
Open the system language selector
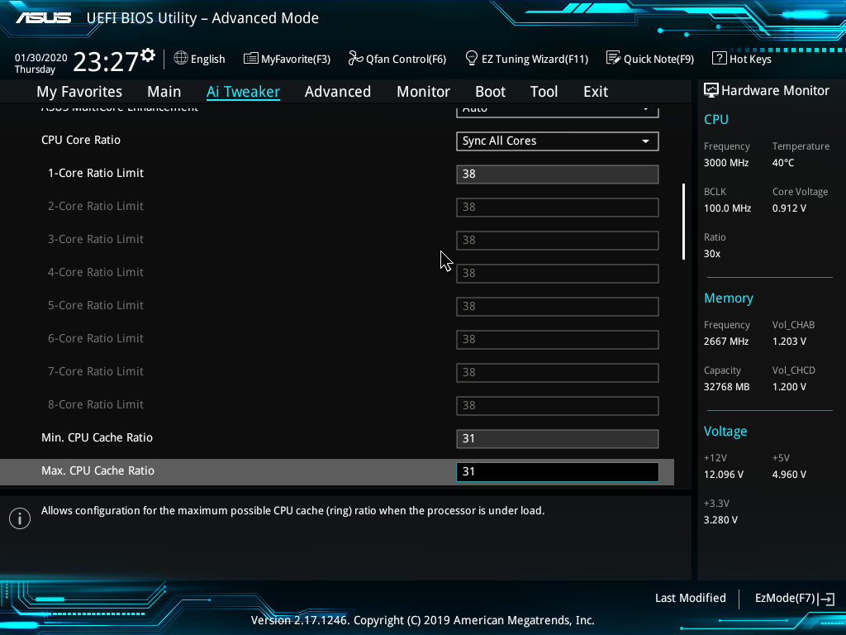(199, 59)
